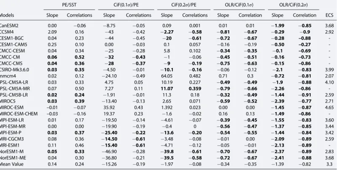Click CCSM4 PE/SST slope value 2.09
The image size is (337, 170).
click(52, 32)
